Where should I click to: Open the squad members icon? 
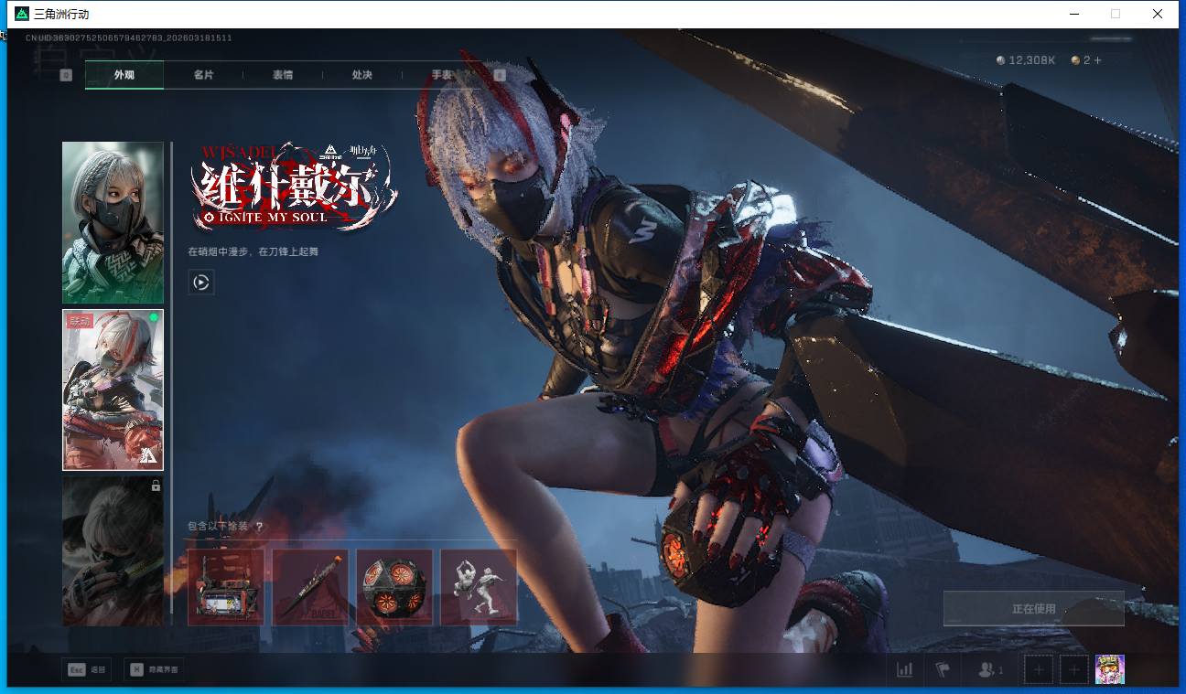pyautogui.click(x=990, y=670)
